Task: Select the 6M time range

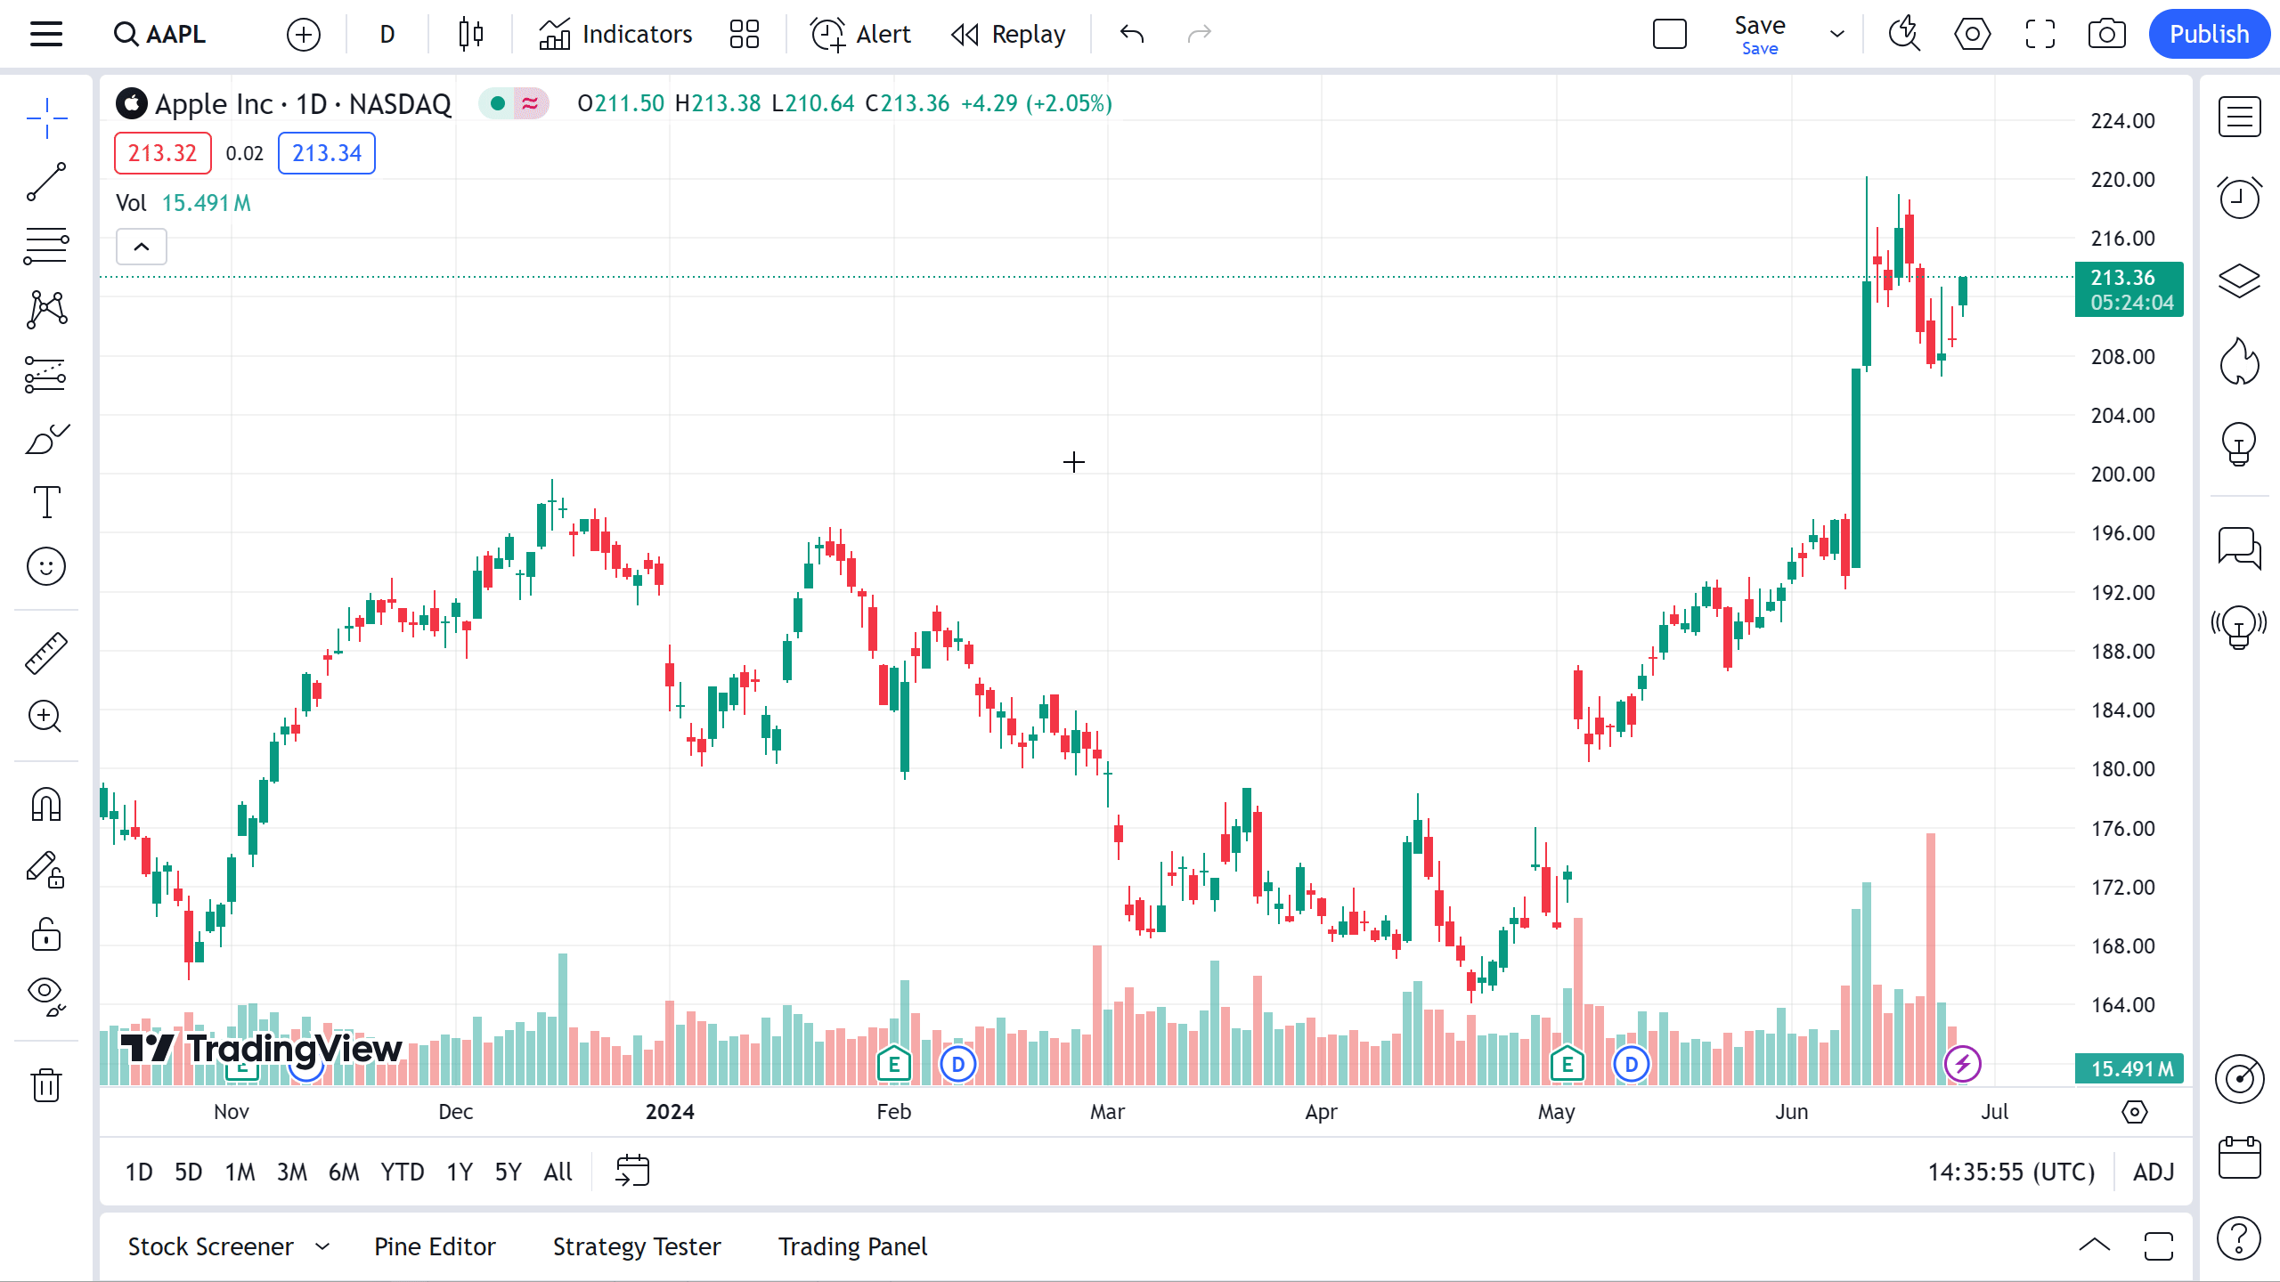Action: [x=344, y=1172]
